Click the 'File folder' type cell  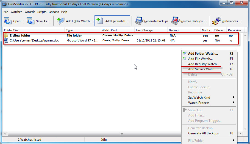tap(74, 35)
